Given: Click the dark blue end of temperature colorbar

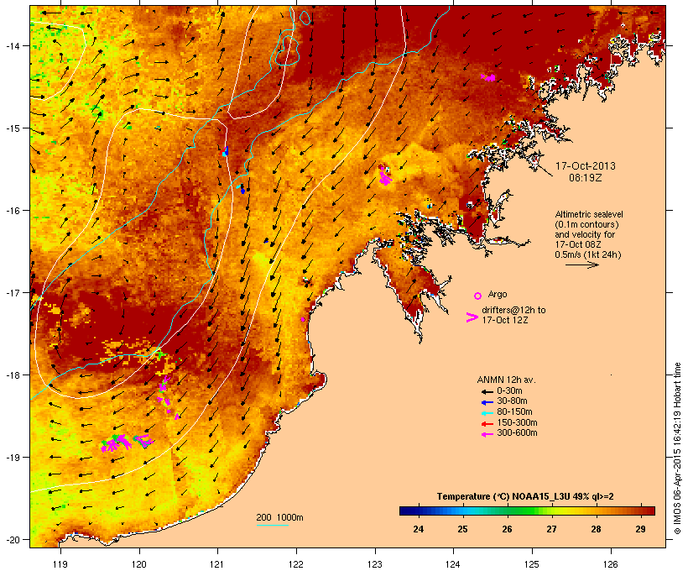Looking at the screenshot, I should [406, 511].
